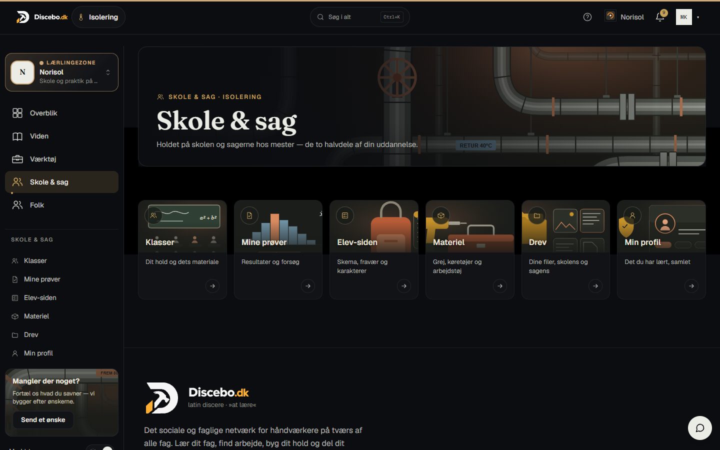Viewport: 720px width, 450px height.
Task: Open the Min profil card thumbnail
Action: [661, 226]
